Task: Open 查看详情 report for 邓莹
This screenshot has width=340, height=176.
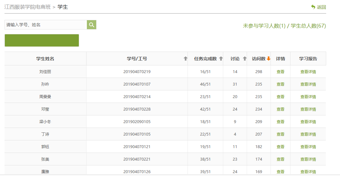Action: tap(308, 109)
